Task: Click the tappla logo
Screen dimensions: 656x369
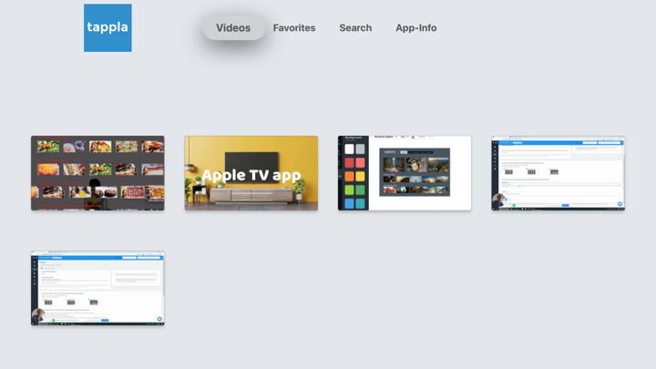Action: (x=108, y=28)
